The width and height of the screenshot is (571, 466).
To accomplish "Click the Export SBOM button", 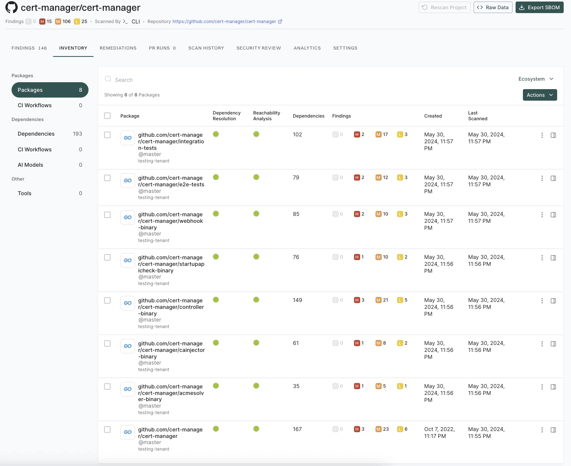I will point(539,7).
